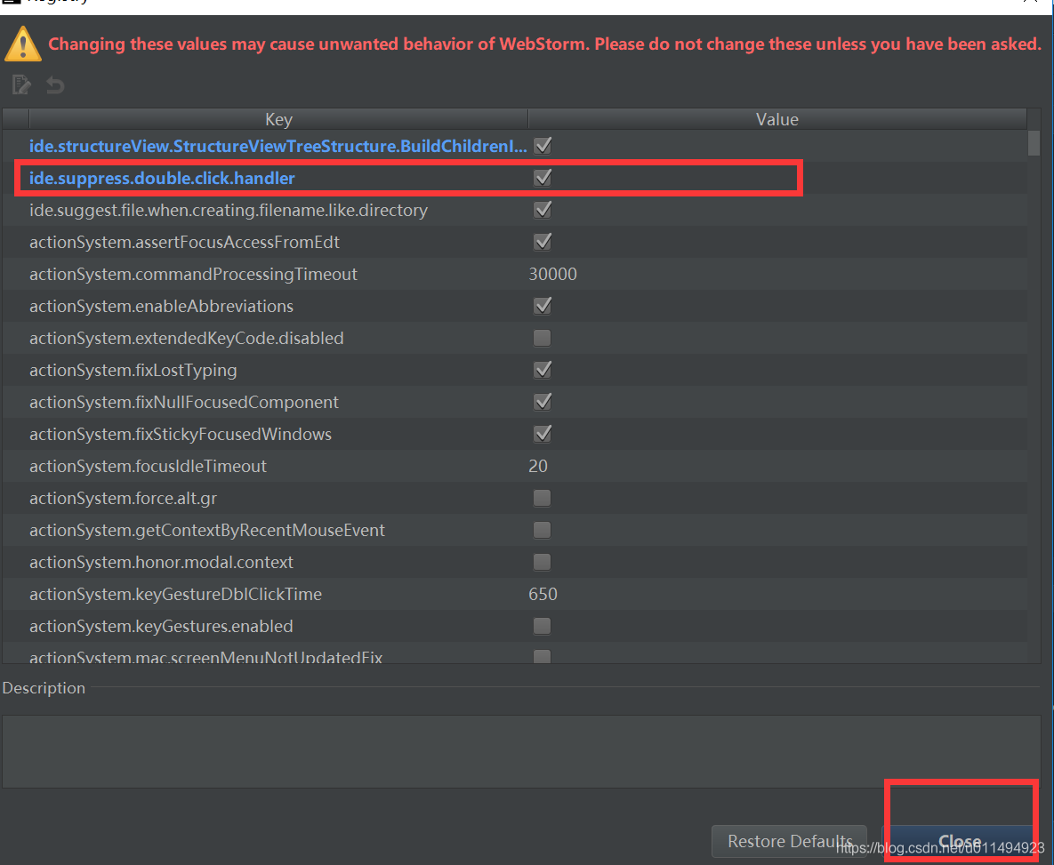The image size is (1054, 865).
Task: Select the ide.structureView.StructureViewTreeStructure key
Action: [278, 146]
